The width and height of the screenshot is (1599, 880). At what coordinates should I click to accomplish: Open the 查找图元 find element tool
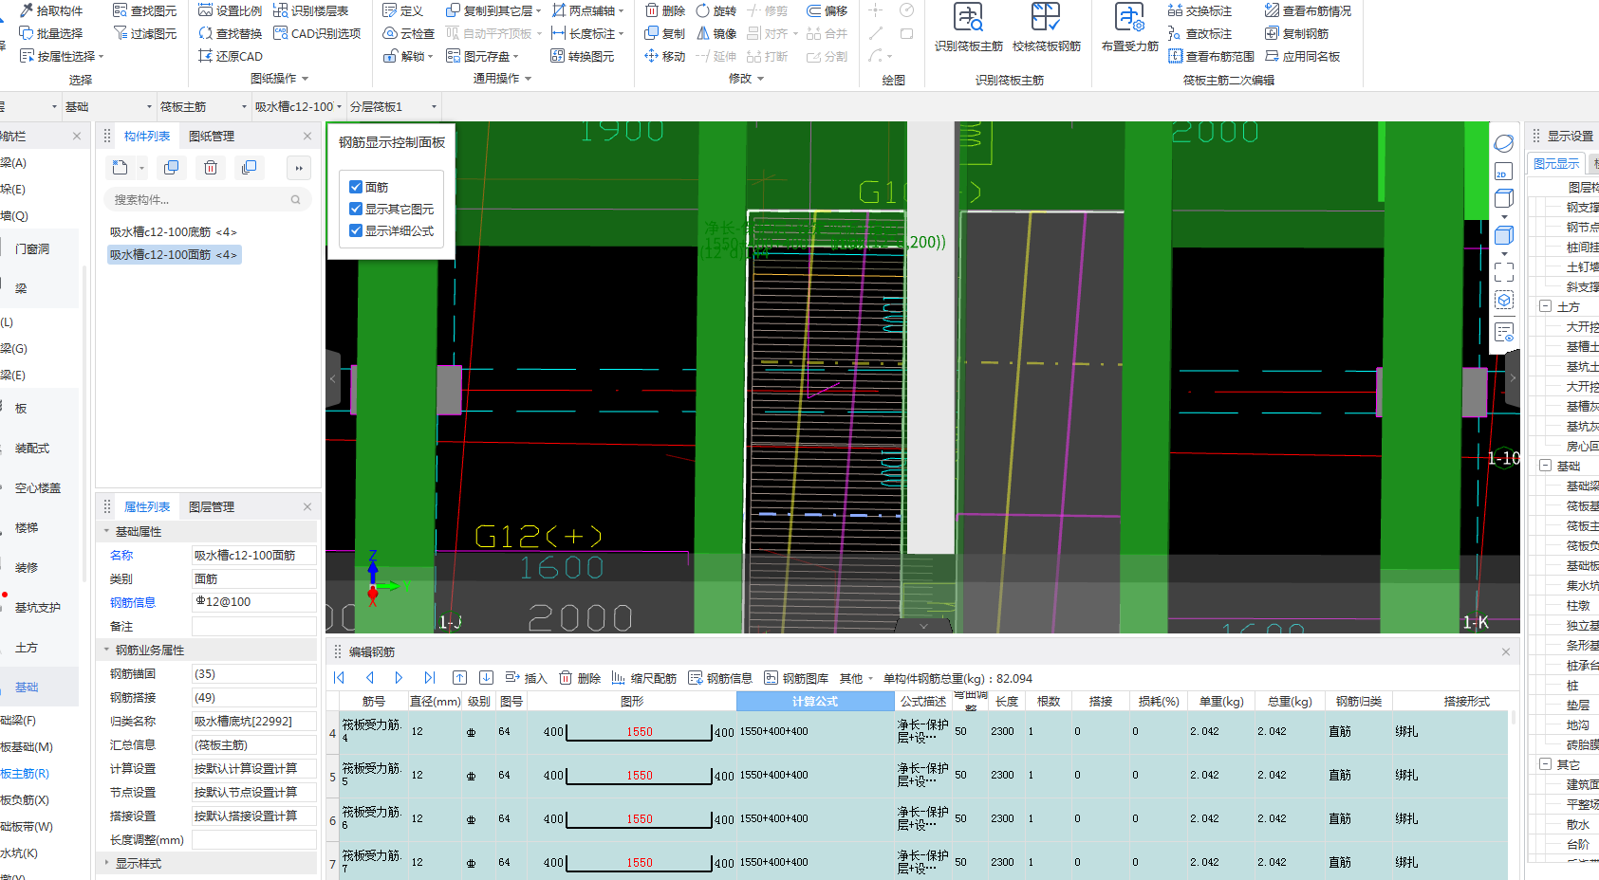click(144, 10)
